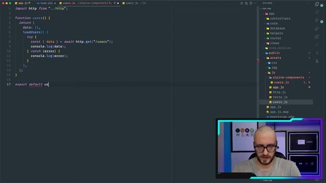
Task: Open the editor More Actions ellipsis
Action: coord(255,3)
